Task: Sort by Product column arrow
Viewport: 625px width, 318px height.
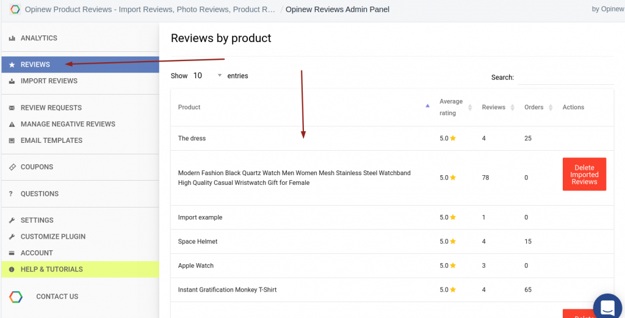Action: point(428,106)
